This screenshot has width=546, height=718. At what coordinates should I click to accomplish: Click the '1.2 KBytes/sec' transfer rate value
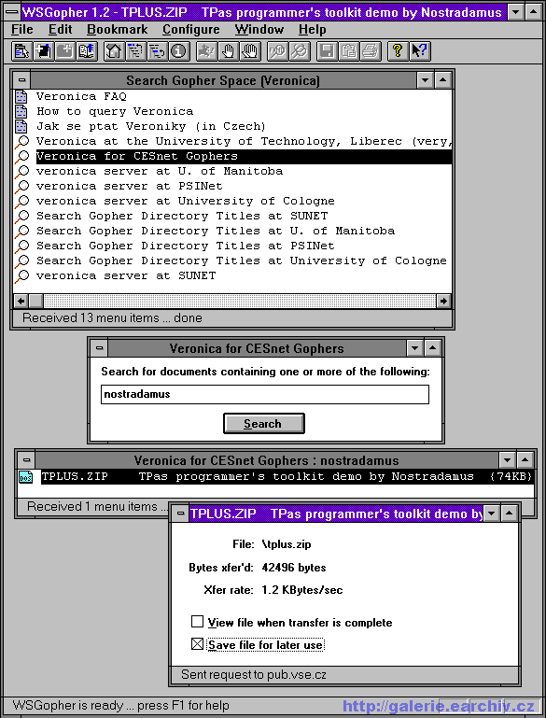click(x=302, y=590)
